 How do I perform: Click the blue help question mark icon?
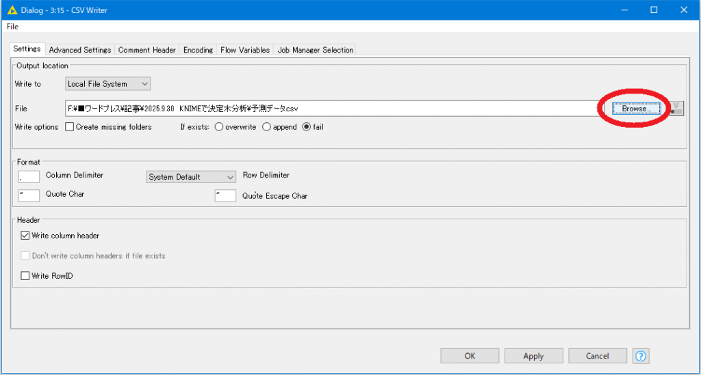point(641,356)
